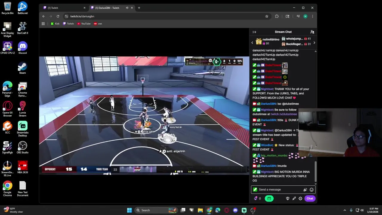Open the chat community users list
Screen dimensions: 382x215
tap(312, 32)
